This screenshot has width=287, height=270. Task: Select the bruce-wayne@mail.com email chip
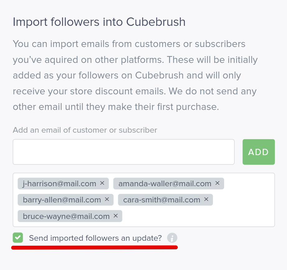point(70,216)
